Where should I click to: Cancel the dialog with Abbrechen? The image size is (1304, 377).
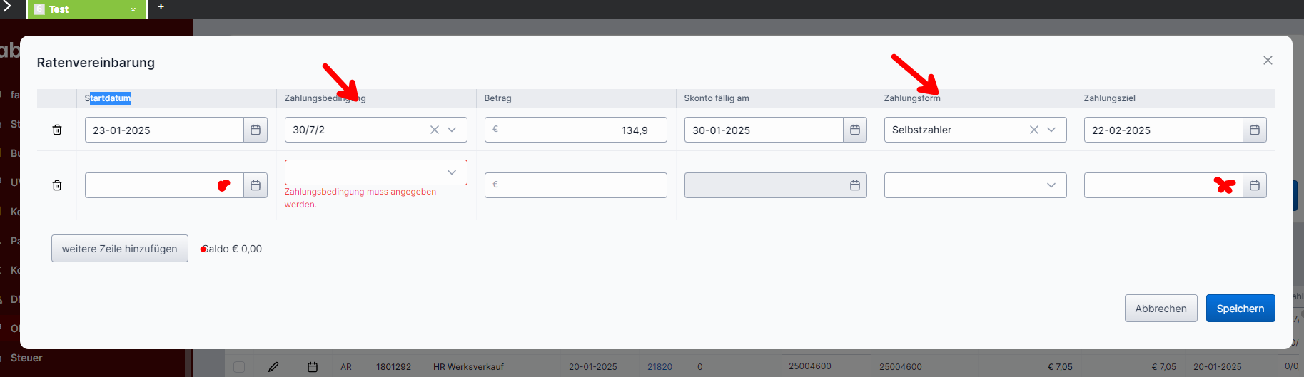1161,309
